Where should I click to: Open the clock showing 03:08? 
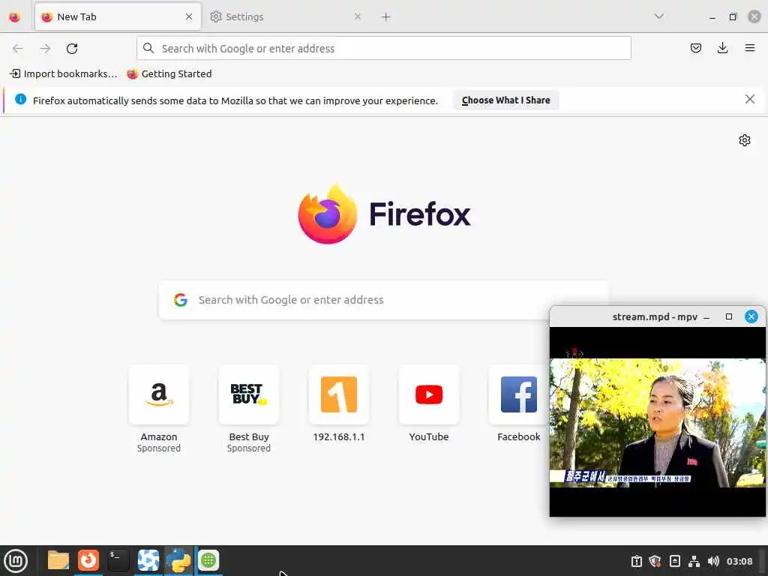pyautogui.click(x=739, y=561)
